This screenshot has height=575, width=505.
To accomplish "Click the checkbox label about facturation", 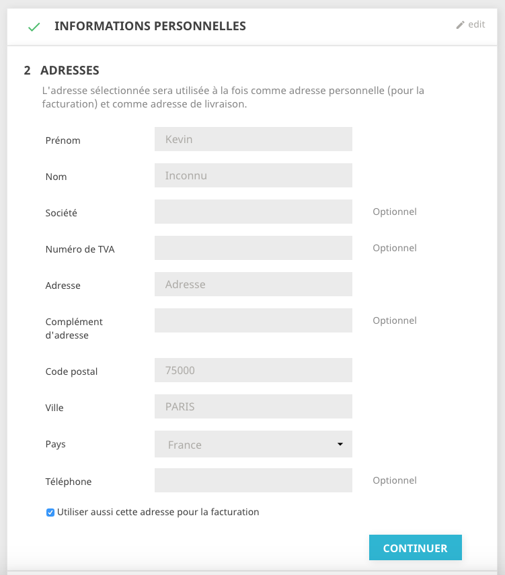I will point(158,512).
